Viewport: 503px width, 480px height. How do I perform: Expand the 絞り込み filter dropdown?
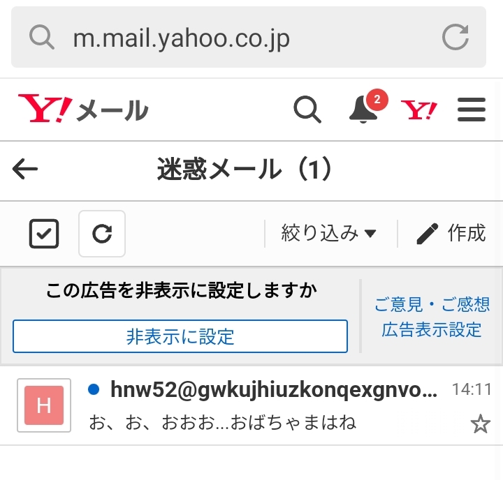pyautogui.click(x=329, y=233)
